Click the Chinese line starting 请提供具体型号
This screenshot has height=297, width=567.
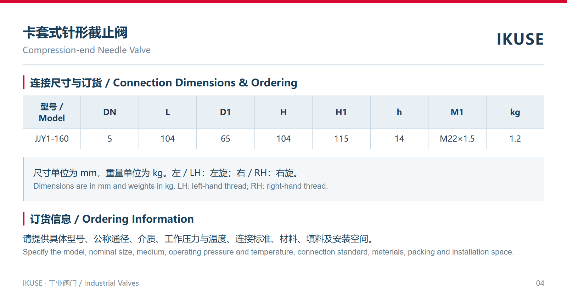coord(198,239)
